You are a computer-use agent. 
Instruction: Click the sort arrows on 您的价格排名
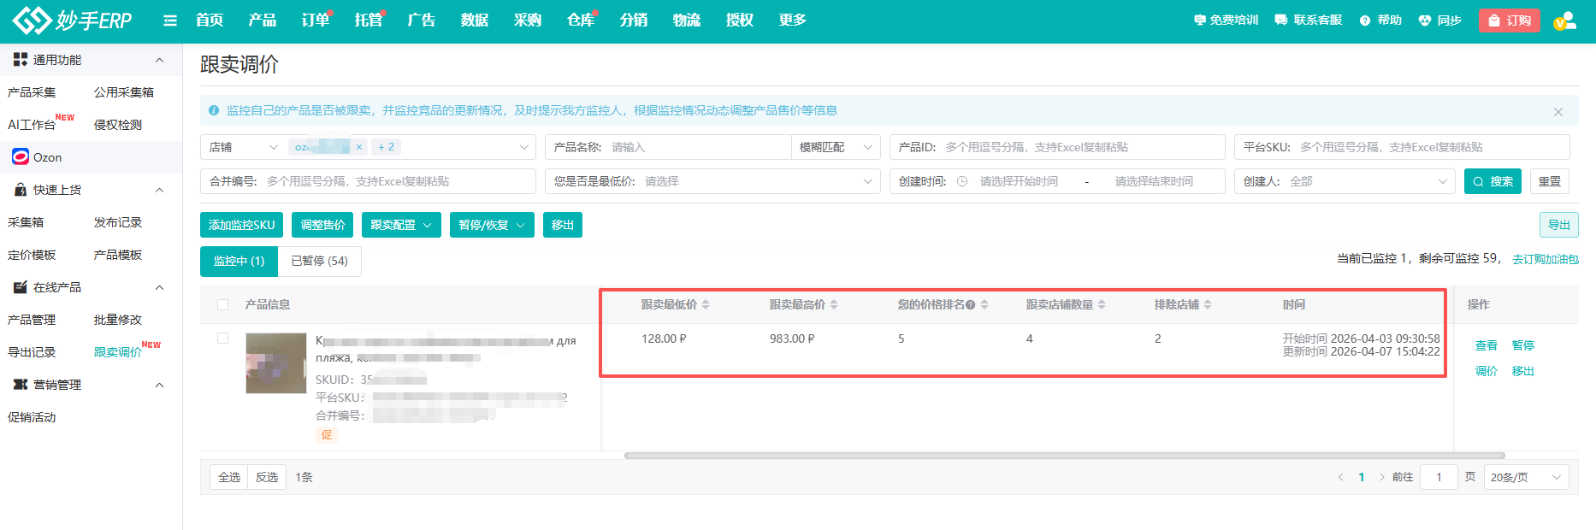click(984, 304)
